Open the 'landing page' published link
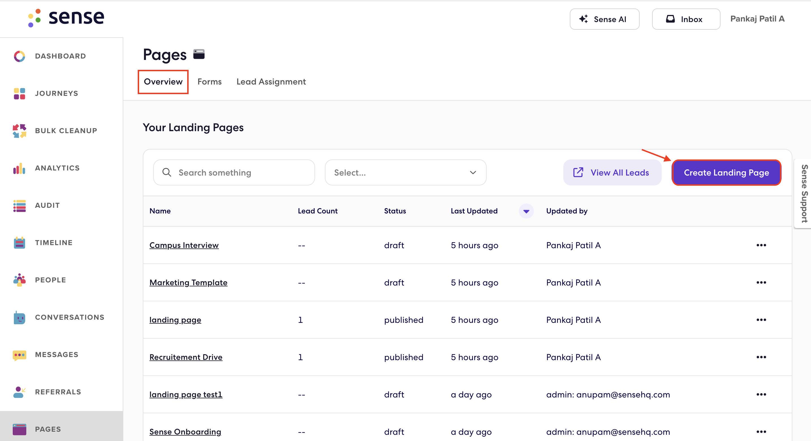Screen dimensions: 811x441 click(x=175, y=320)
